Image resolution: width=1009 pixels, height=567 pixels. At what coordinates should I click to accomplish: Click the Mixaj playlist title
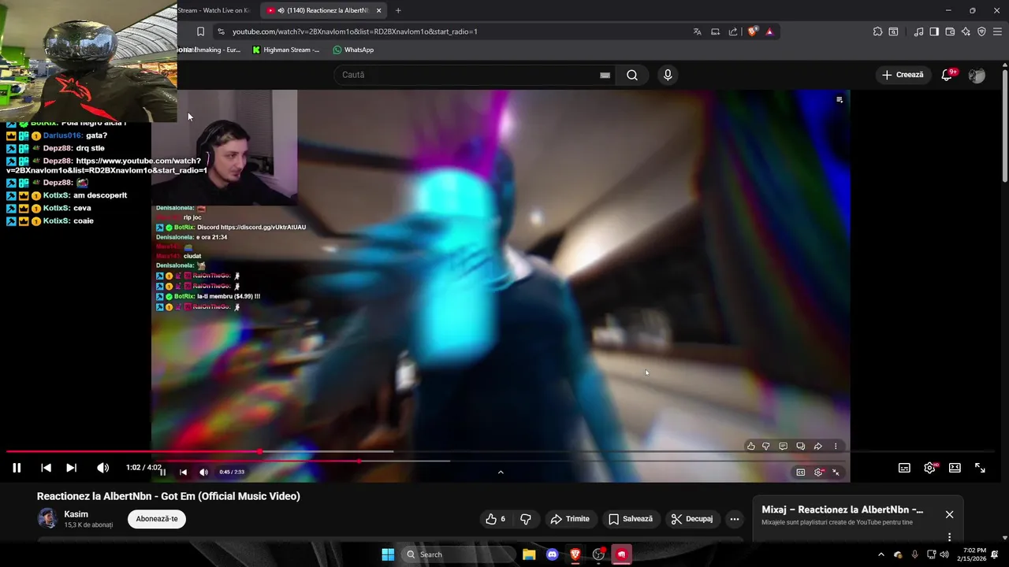pyautogui.click(x=842, y=510)
